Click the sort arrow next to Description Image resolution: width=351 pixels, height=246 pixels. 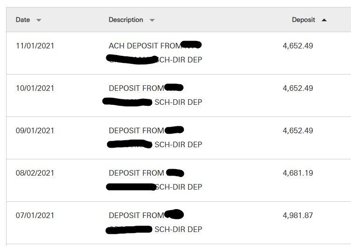tap(152, 20)
